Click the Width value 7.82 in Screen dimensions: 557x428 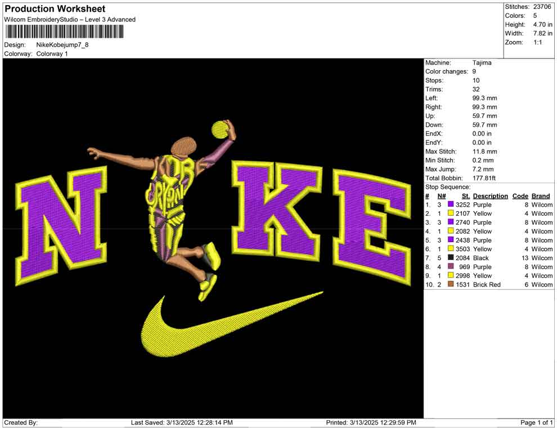point(542,33)
